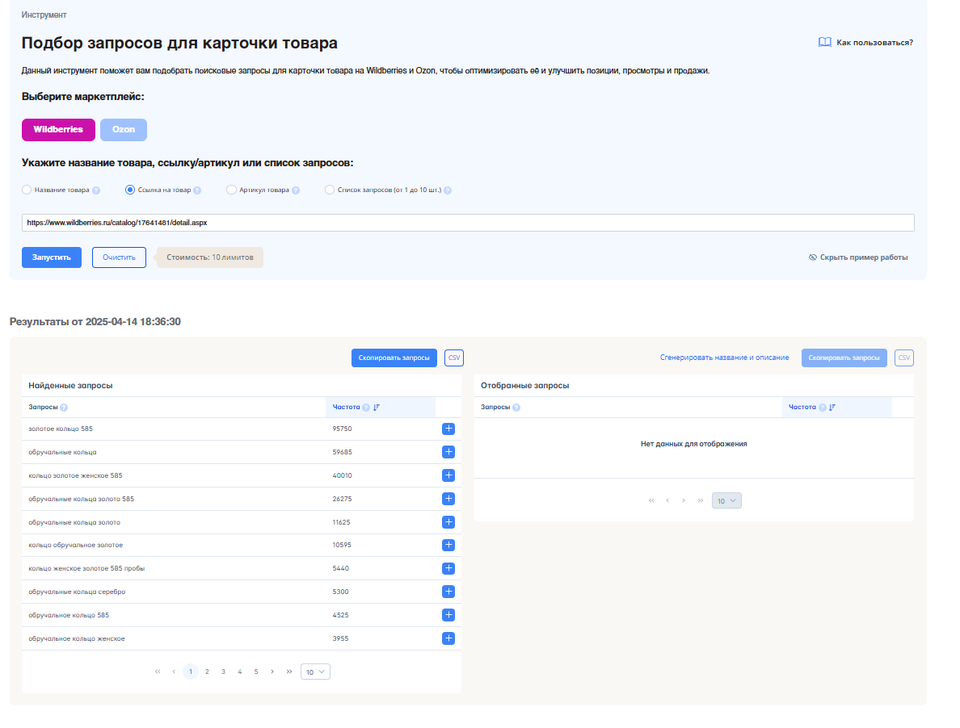The width and height of the screenshot is (960, 728).
Task: Select 'Список запросов' radio button
Action: coord(329,190)
